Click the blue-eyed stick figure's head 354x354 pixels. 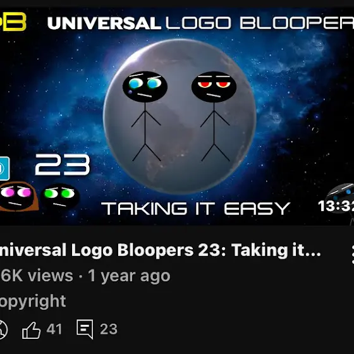click(145, 87)
